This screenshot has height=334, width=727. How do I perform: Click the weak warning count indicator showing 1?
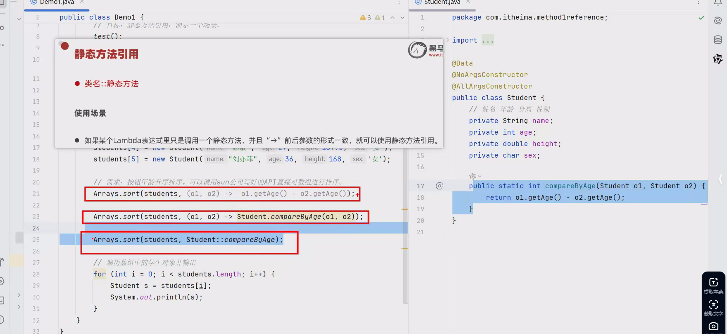(380, 18)
